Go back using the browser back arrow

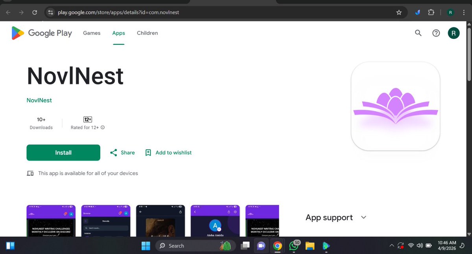(9, 12)
